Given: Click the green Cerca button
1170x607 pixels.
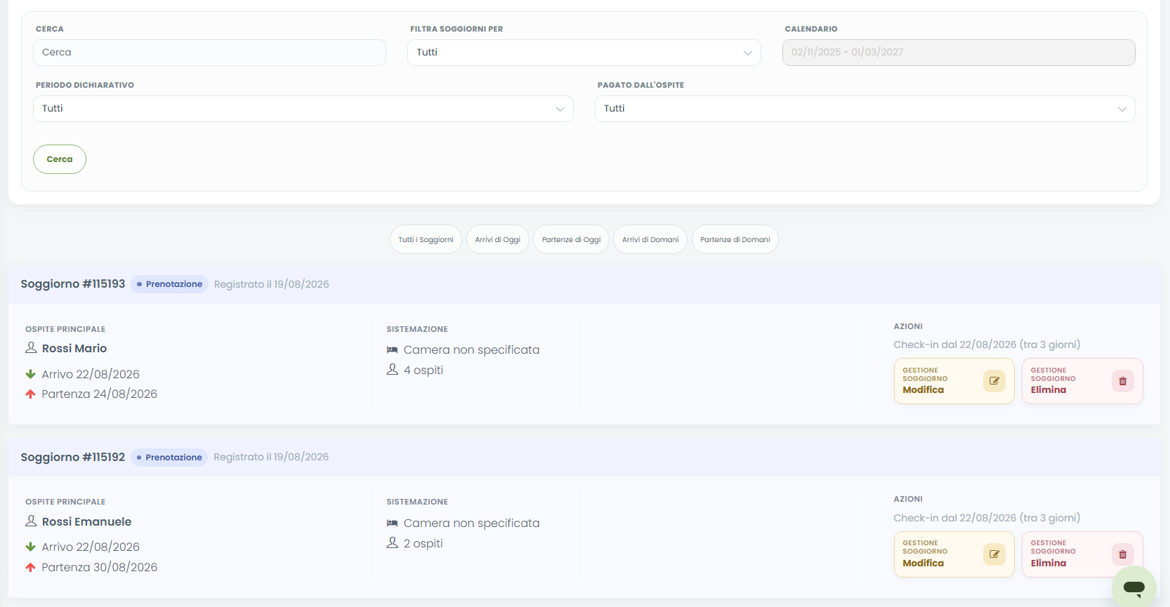Looking at the screenshot, I should click(60, 159).
